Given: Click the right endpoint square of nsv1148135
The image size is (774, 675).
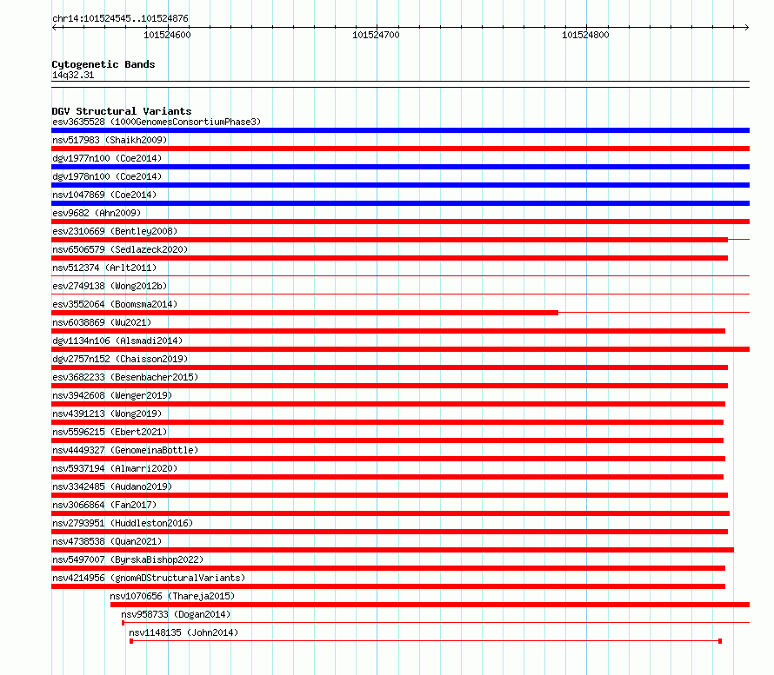Looking at the screenshot, I should tap(720, 641).
